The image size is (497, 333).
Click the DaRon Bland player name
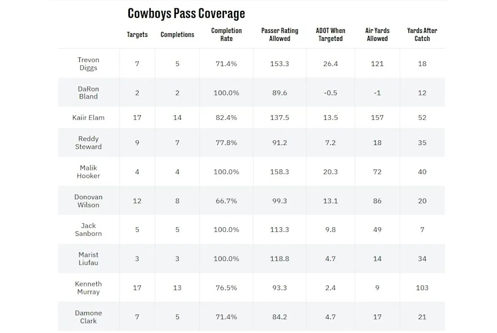89,92
